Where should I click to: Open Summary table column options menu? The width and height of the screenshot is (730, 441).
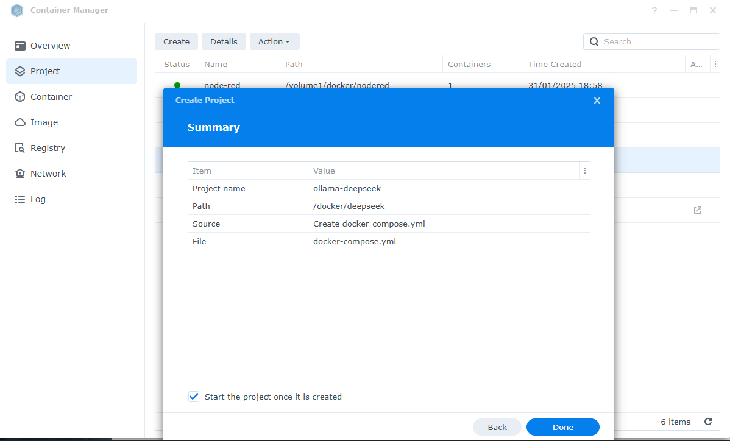(x=585, y=171)
